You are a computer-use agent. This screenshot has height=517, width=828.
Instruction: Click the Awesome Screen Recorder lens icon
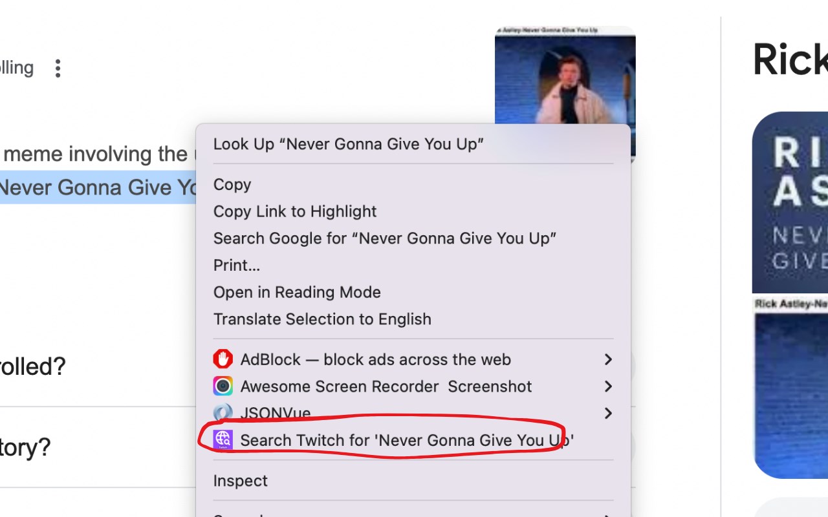point(223,386)
